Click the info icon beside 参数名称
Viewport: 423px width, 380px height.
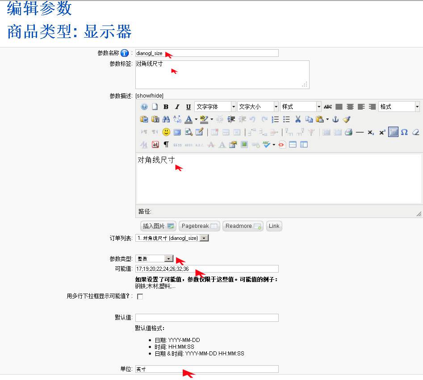tap(125, 53)
